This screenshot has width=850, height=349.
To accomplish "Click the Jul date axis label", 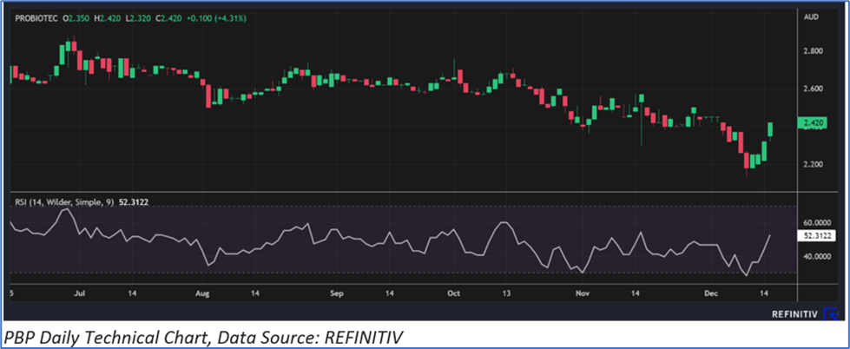I will (x=79, y=293).
